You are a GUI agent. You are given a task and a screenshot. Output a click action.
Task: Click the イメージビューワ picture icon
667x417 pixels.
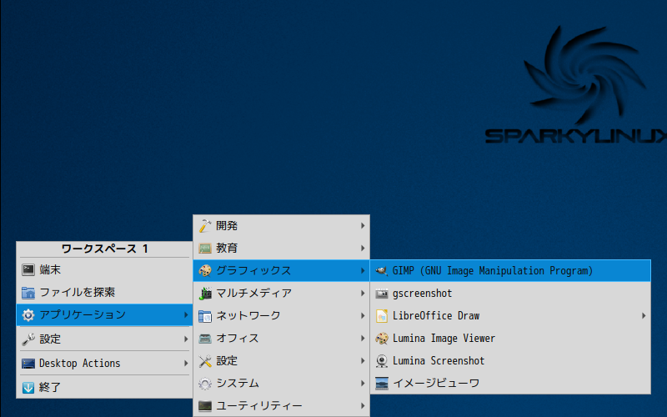pyautogui.click(x=382, y=384)
